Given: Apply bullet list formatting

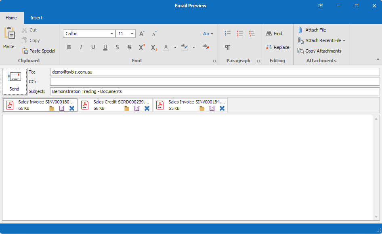Looking at the screenshot, I should pos(228,34).
